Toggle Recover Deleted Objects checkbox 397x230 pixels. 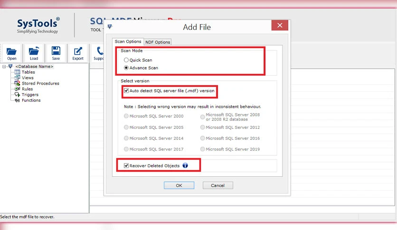tap(126, 166)
